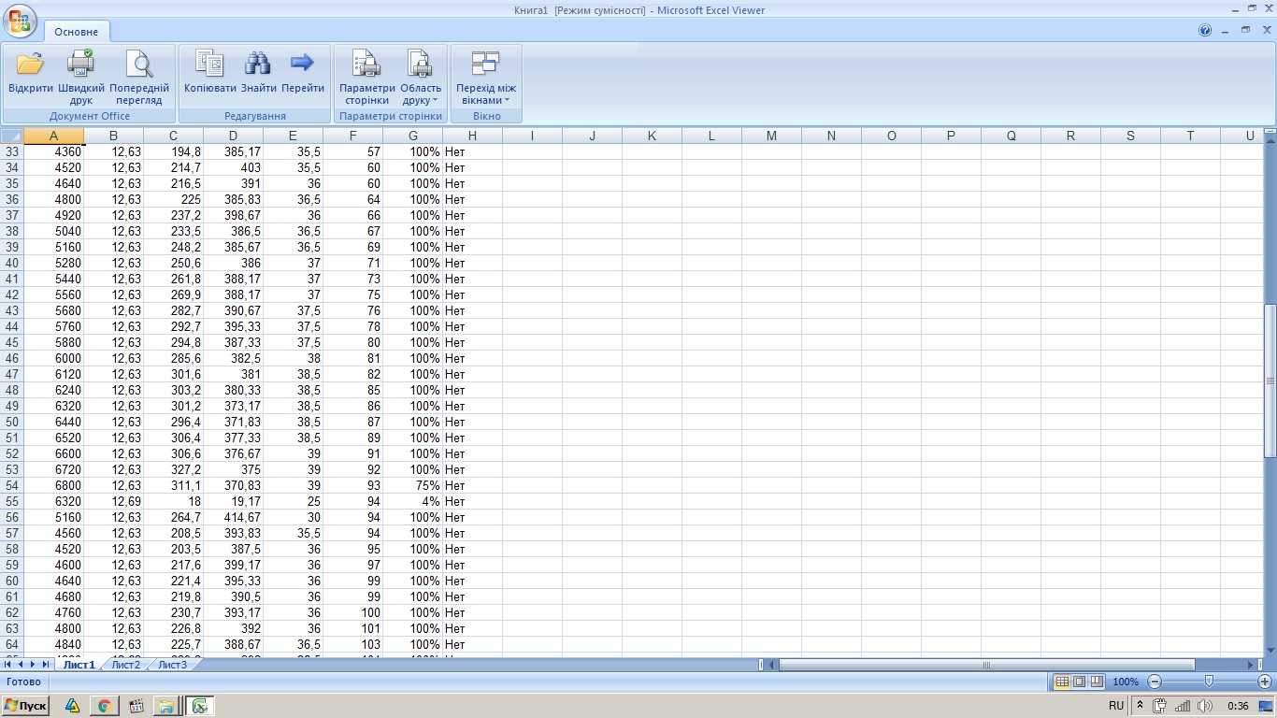1277x718 pixels.
Task: Switch to Page Layout view button
Action: coord(1079,682)
